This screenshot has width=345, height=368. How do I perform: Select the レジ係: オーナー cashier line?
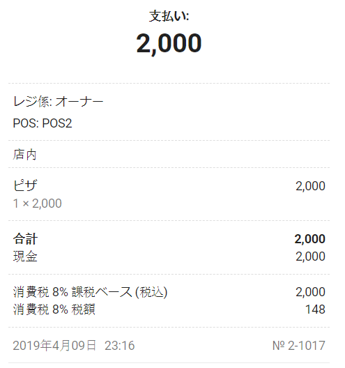click(59, 102)
